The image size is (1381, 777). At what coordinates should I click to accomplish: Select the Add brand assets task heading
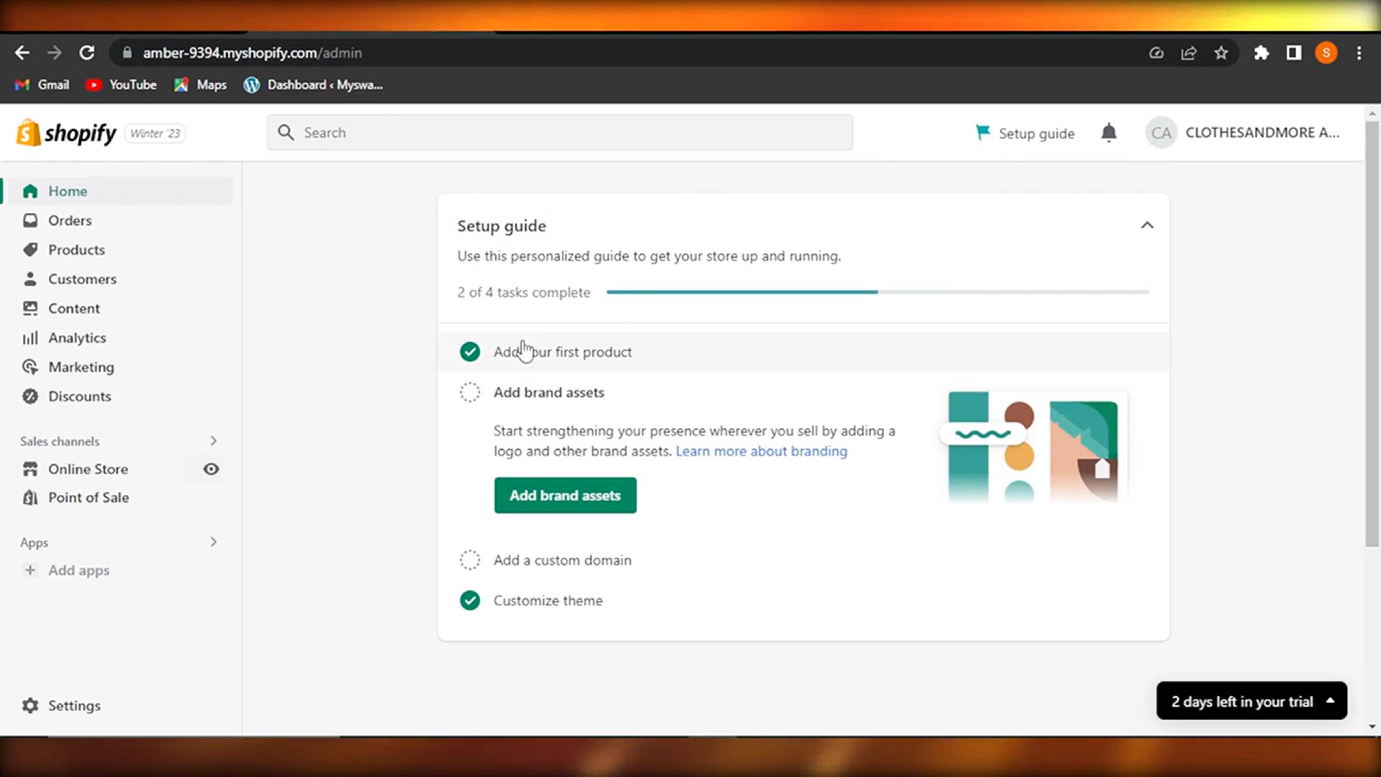pos(549,392)
